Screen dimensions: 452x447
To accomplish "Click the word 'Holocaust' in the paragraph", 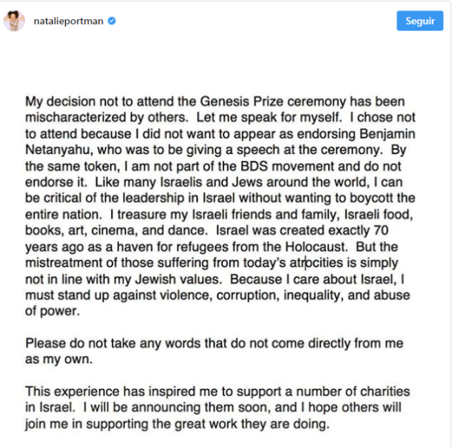I will pos(316,247).
